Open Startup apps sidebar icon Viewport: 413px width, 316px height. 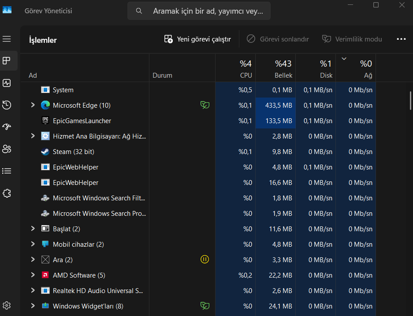7,127
